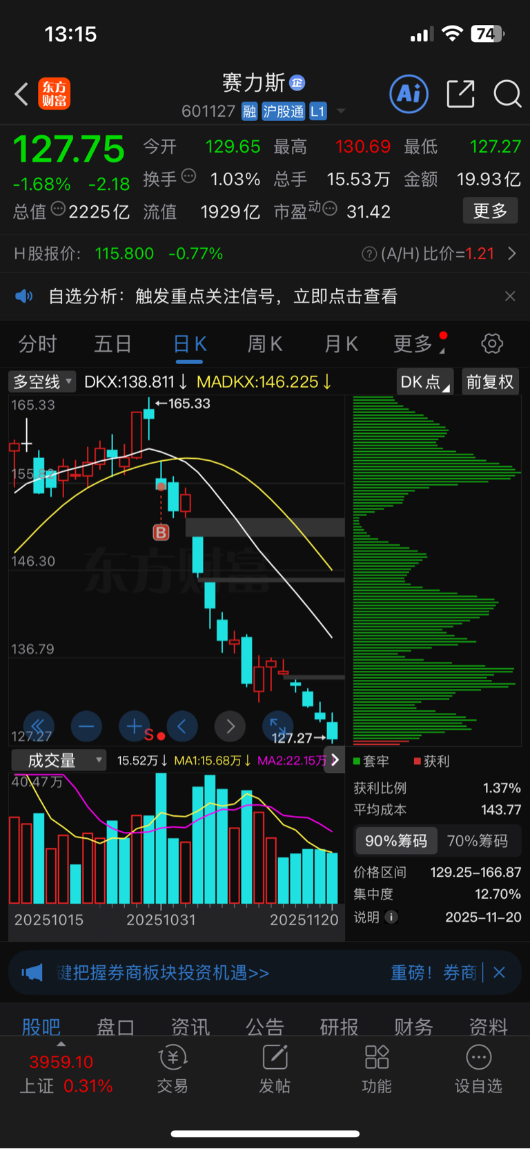530x1149 pixels.
Task: Tap the 上证 index quote
Action: click(x=66, y=1073)
